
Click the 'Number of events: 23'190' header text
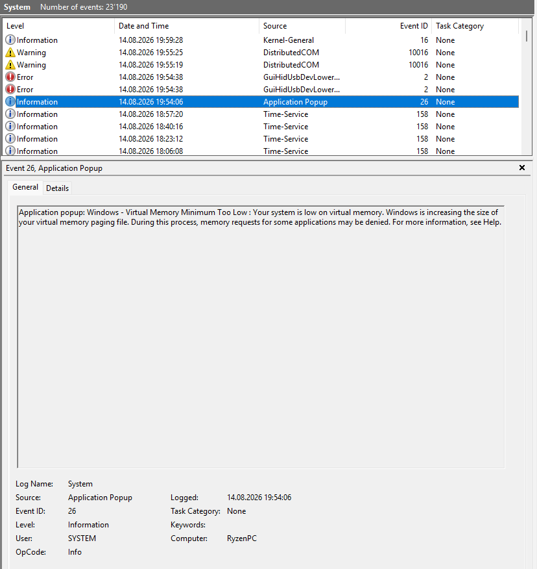[84, 7]
